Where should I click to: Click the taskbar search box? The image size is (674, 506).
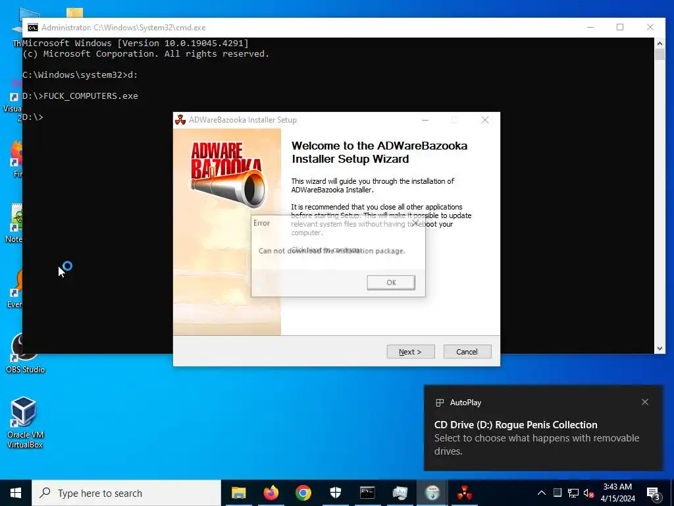[126, 493]
